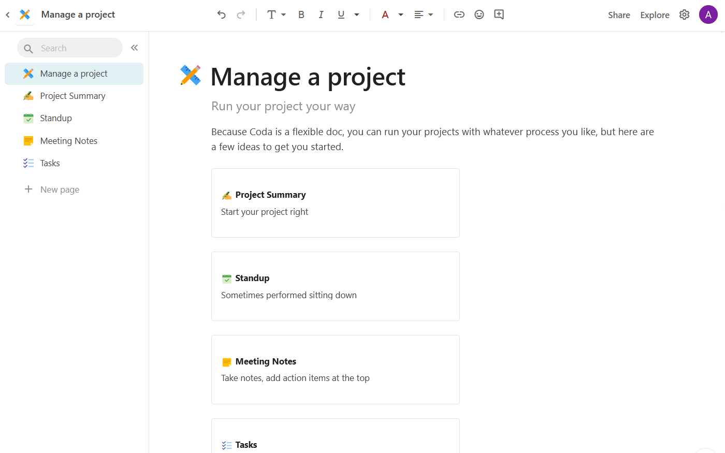Go back using the left chevron
The height and width of the screenshot is (453, 725).
click(x=8, y=14)
